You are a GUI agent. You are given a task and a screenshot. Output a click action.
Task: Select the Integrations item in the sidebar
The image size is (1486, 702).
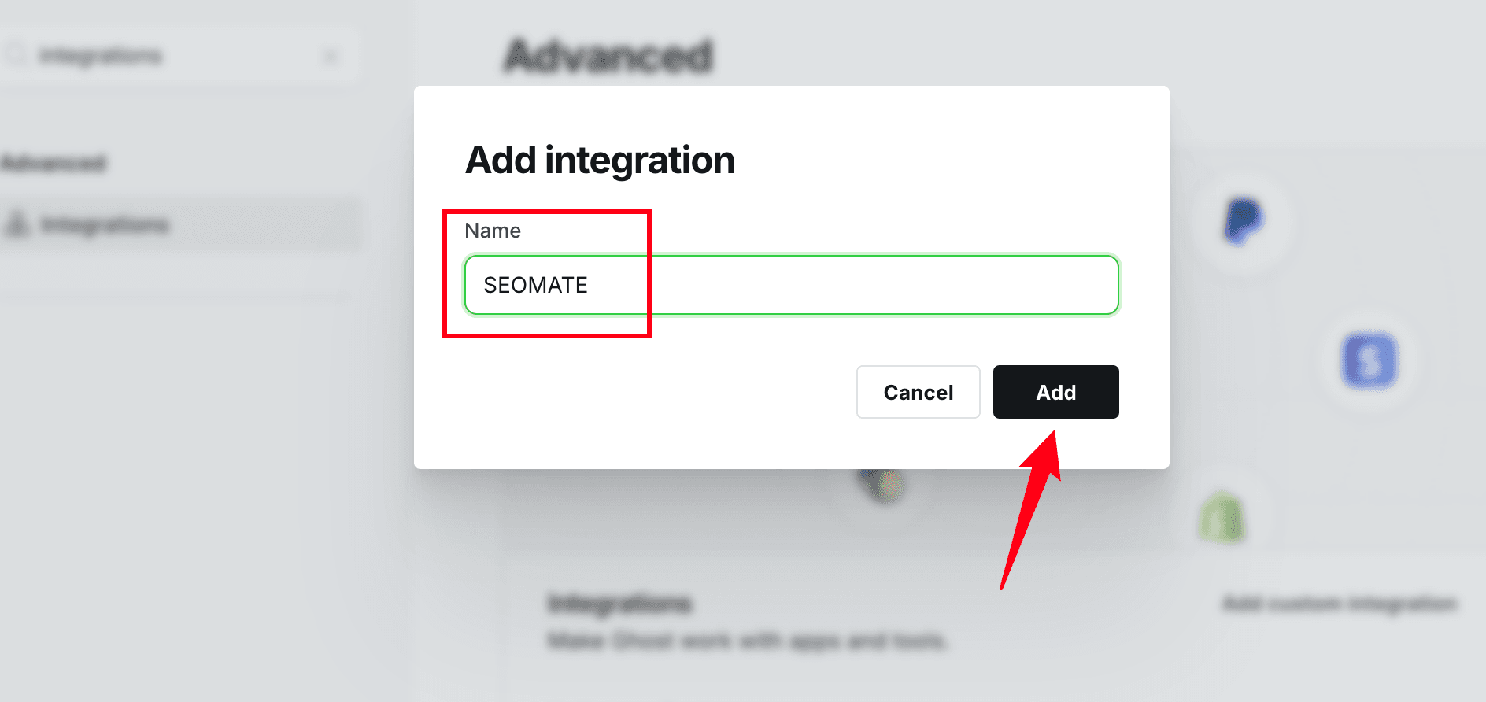click(x=105, y=224)
